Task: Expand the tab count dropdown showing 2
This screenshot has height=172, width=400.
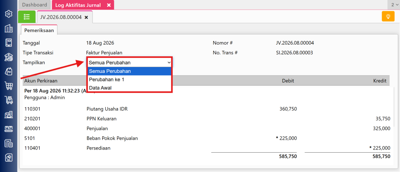Action: 394,5
